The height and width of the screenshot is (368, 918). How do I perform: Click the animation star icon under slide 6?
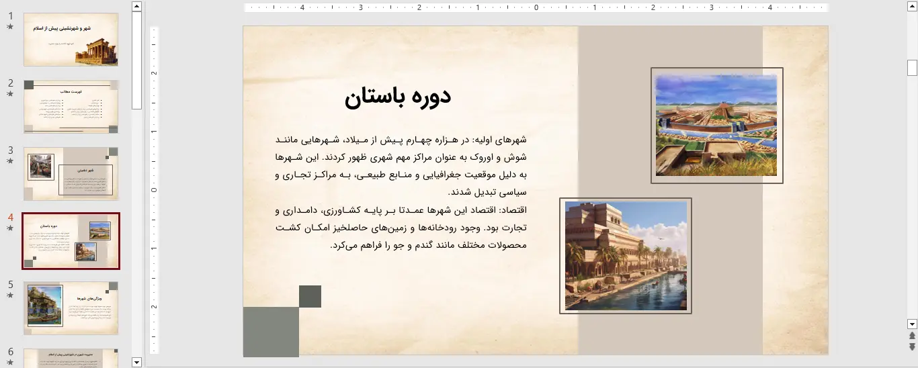click(x=10, y=363)
